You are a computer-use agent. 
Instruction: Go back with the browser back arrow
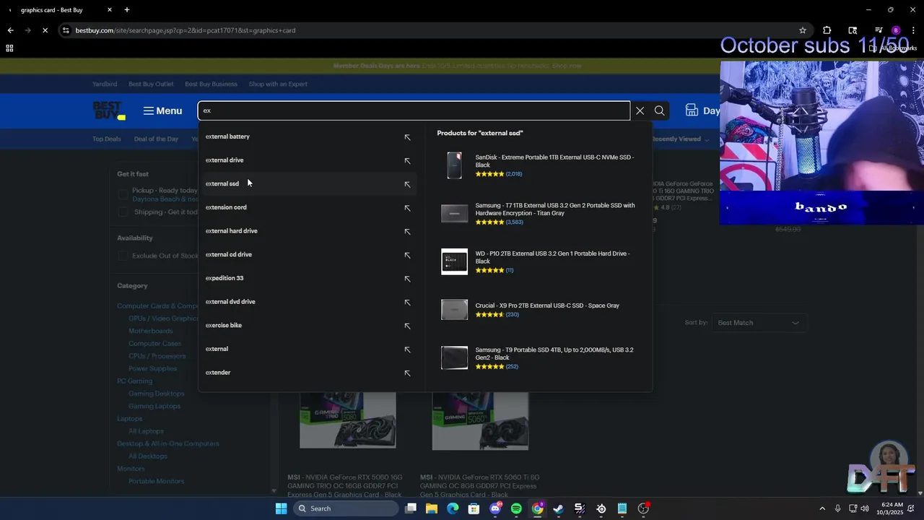[x=10, y=30]
